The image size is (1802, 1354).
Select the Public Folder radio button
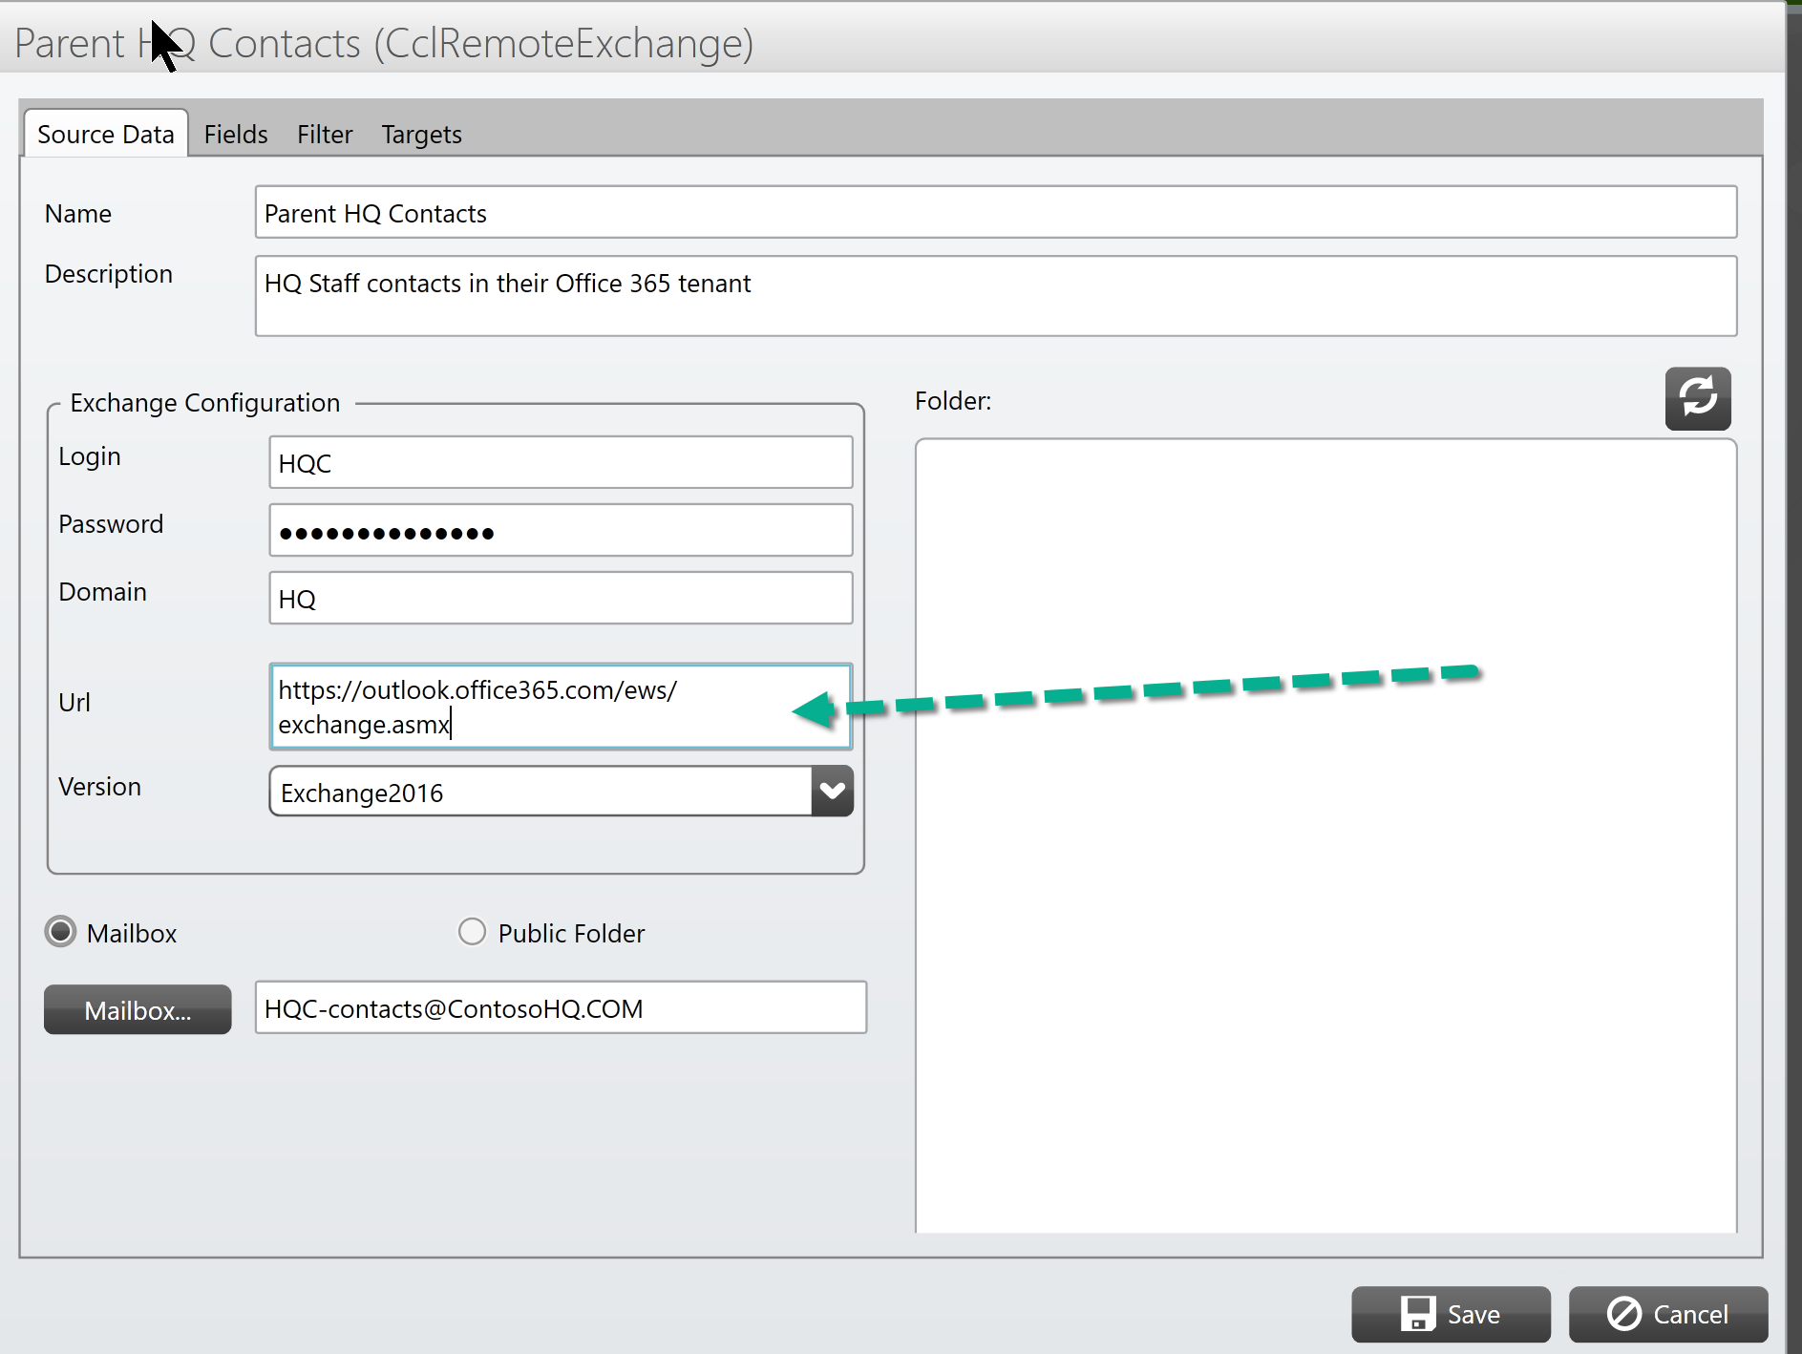tap(472, 932)
